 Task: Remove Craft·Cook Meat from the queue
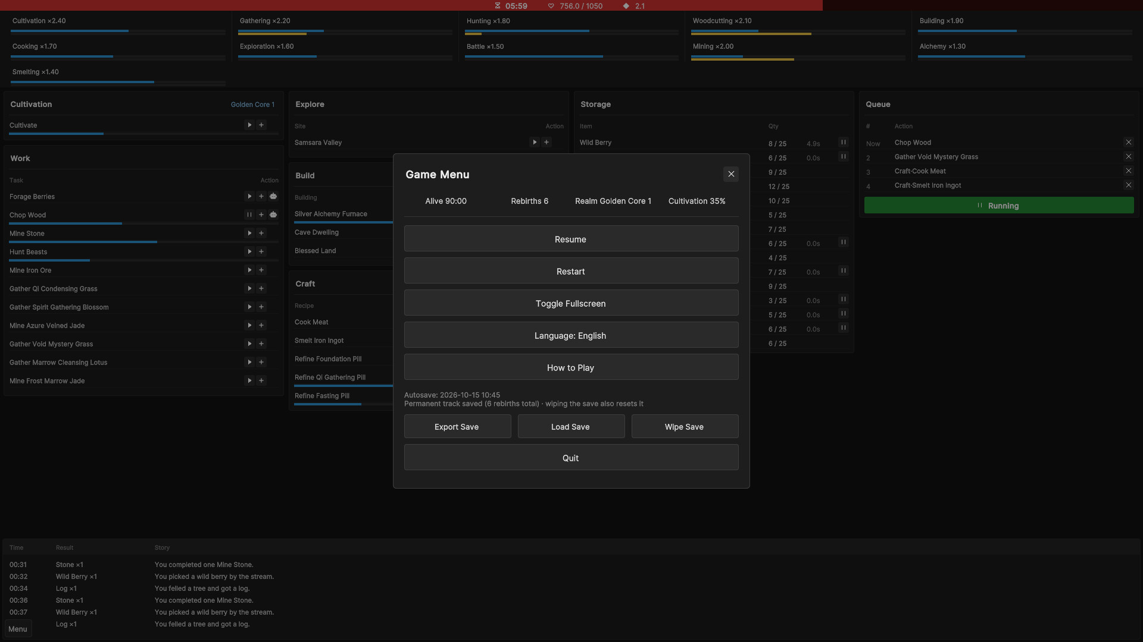pyautogui.click(x=1128, y=171)
